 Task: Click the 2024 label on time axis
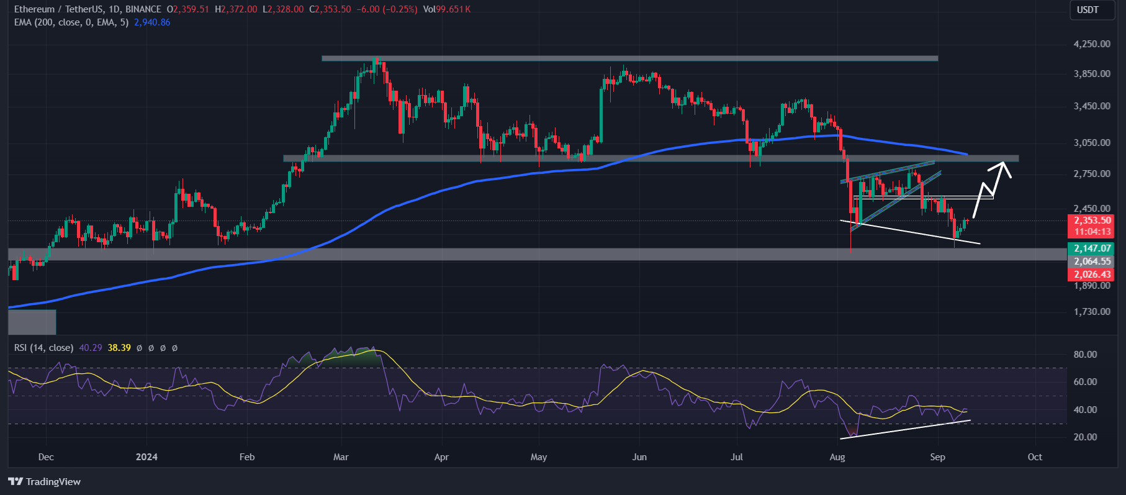[146, 457]
